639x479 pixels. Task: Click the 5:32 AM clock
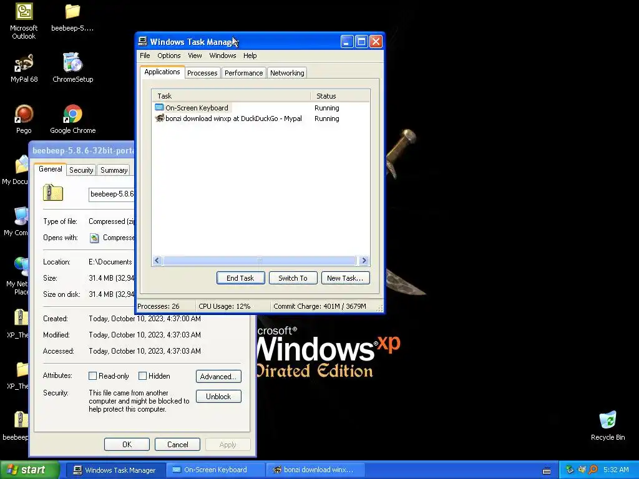pyautogui.click(x=616, y=470)
